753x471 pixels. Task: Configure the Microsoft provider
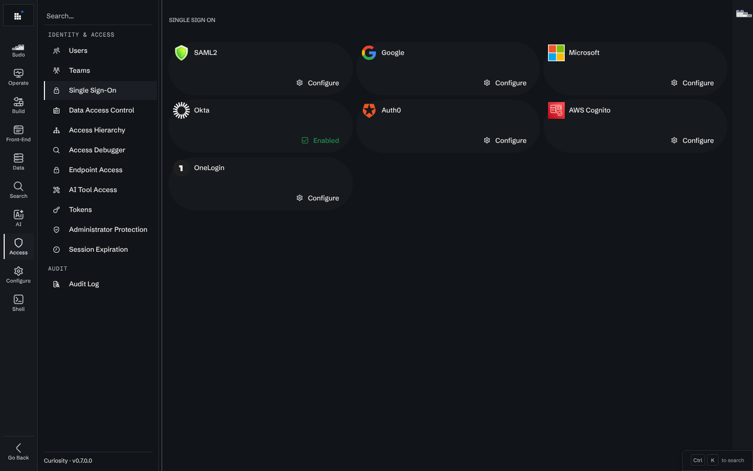point(692,83)
